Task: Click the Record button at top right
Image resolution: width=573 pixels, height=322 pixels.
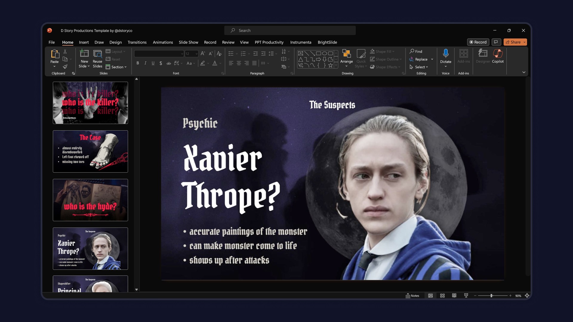Action: coord(478,42)
